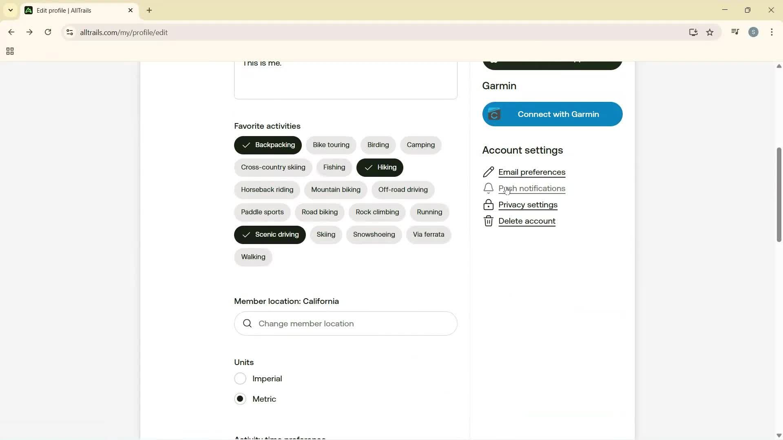Screen dimensions: 783x440
Task: Open the Email preferences pencil icon
Action: (489, 172)
